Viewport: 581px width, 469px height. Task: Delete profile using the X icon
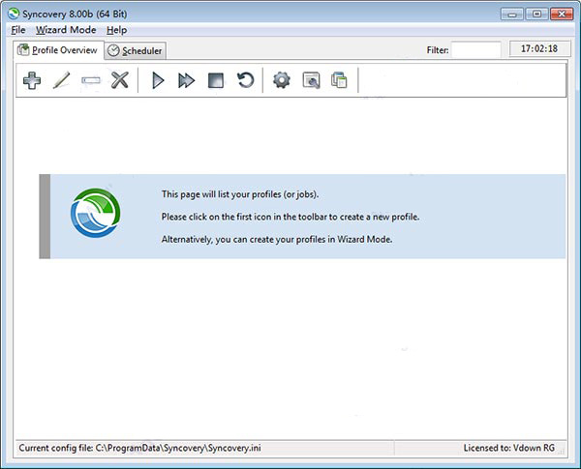pyautogui.click(x=120, y=80)
